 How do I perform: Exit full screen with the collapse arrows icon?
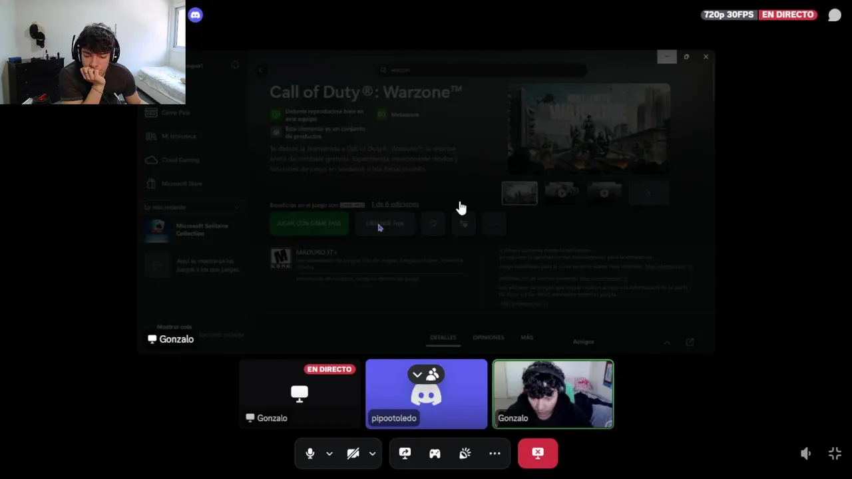point(835,453)
